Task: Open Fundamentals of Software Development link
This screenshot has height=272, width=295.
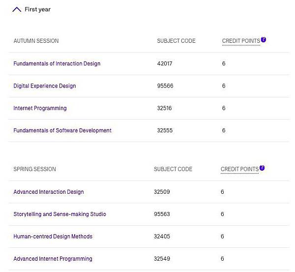Action: click(x=62, y=130)
